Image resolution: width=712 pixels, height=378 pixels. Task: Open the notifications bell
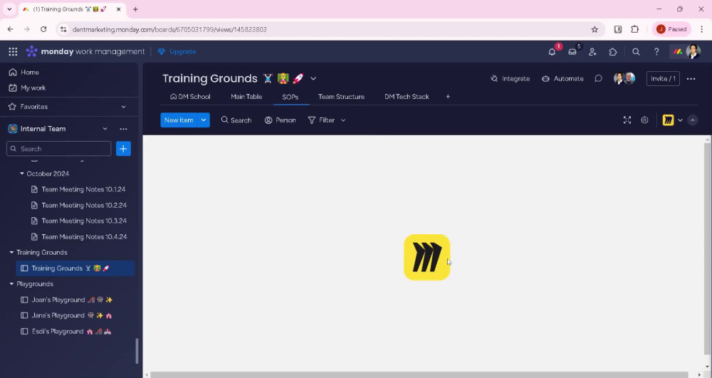(552, 52)
